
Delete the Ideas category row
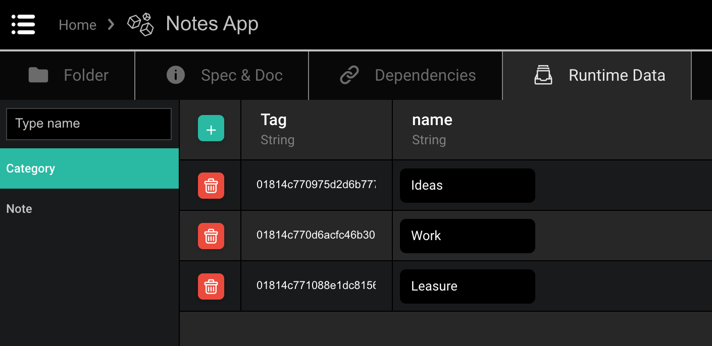coord(211,186)
